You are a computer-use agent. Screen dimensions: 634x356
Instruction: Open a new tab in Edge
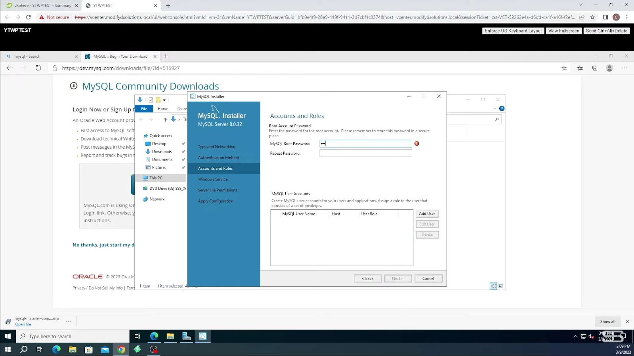pyautogui.click(x=166, y=56)
